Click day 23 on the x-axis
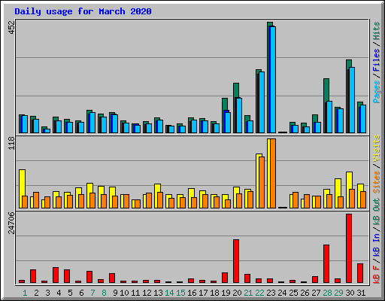The height and width of the screenshot is (301, 385). click(x=271, y=293)
